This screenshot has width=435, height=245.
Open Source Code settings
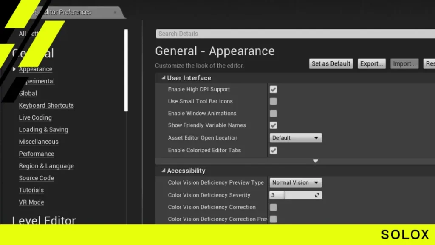pyautogui.click(x=37, y=178)
